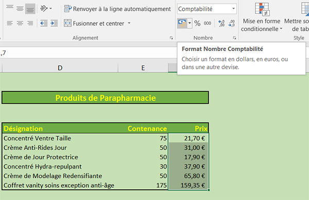
Task: Select the price cell 159,35 €
Action: tap(188, 185)
